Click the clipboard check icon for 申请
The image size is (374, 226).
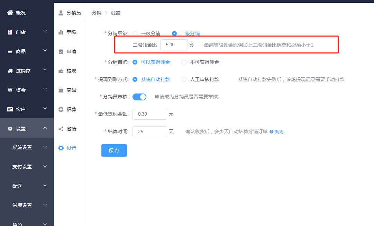[x=61, y=51]
